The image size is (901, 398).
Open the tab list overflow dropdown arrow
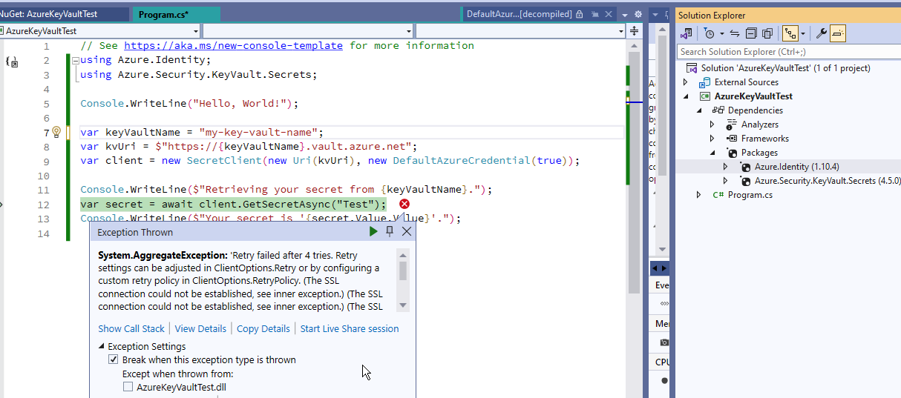coord(624,14)
